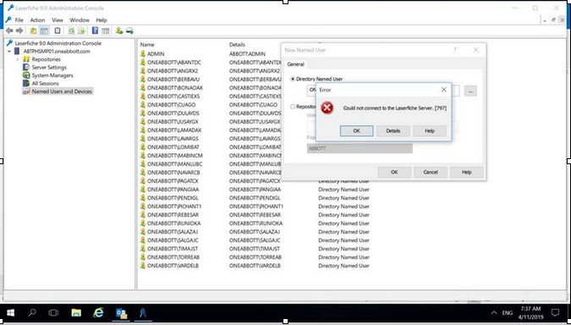
Task: Open the Windows Start menu
Action: pos(10,312)
